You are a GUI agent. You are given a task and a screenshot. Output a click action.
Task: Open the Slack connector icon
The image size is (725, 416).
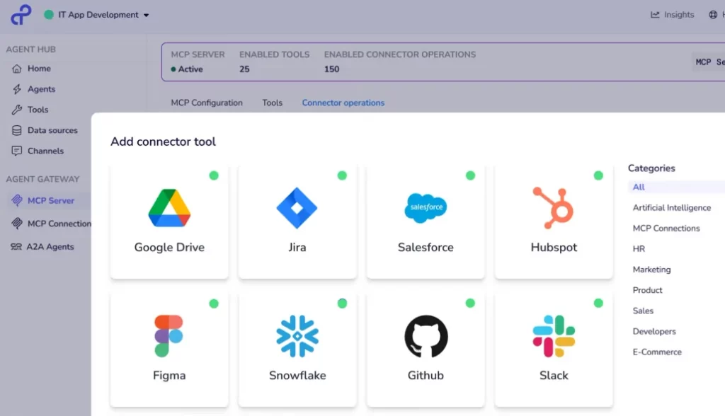tap(554, 335)
